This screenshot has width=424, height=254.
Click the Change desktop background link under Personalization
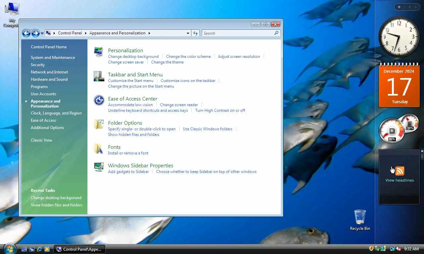point(133,57)
